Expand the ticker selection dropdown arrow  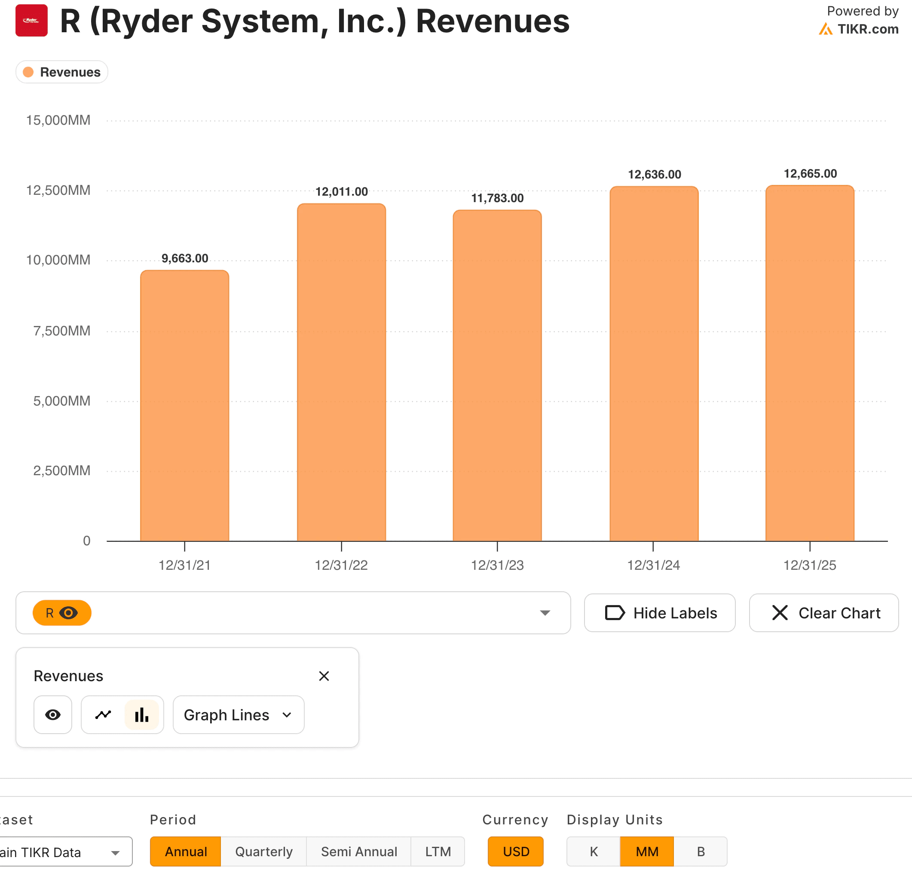coord(545,613)
